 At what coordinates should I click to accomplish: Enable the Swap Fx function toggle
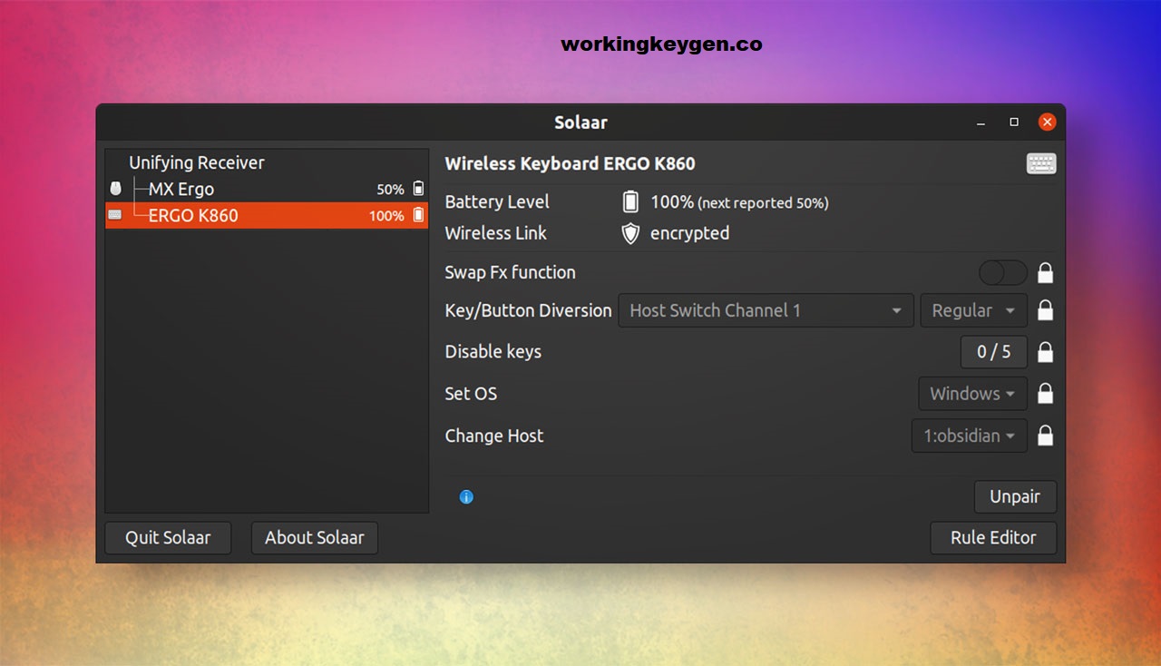[x=1002, y=272]
